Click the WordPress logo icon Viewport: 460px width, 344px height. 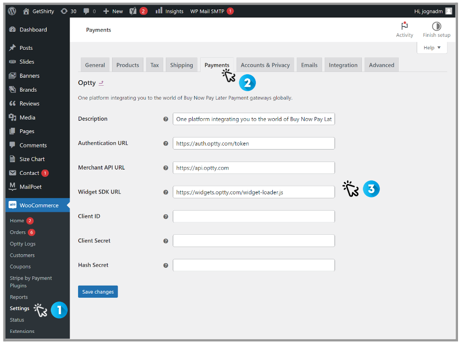pyautogui.click(x=12, y=11)
